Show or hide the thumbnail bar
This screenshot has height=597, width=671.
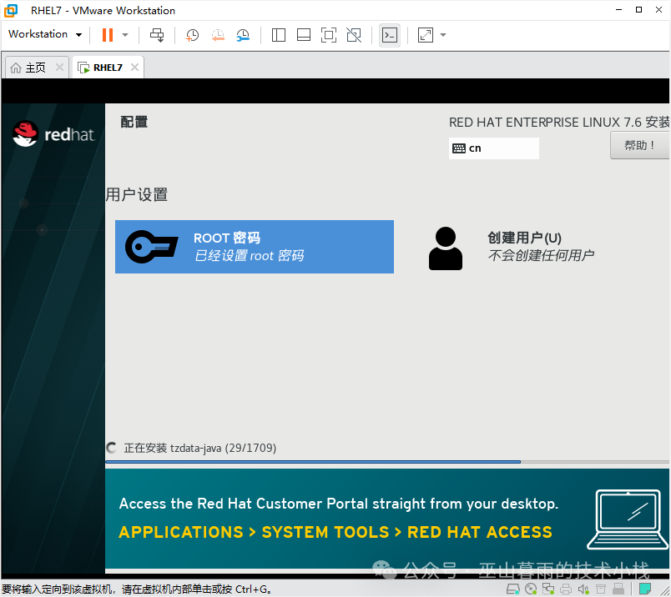click(x=302, y=34)
